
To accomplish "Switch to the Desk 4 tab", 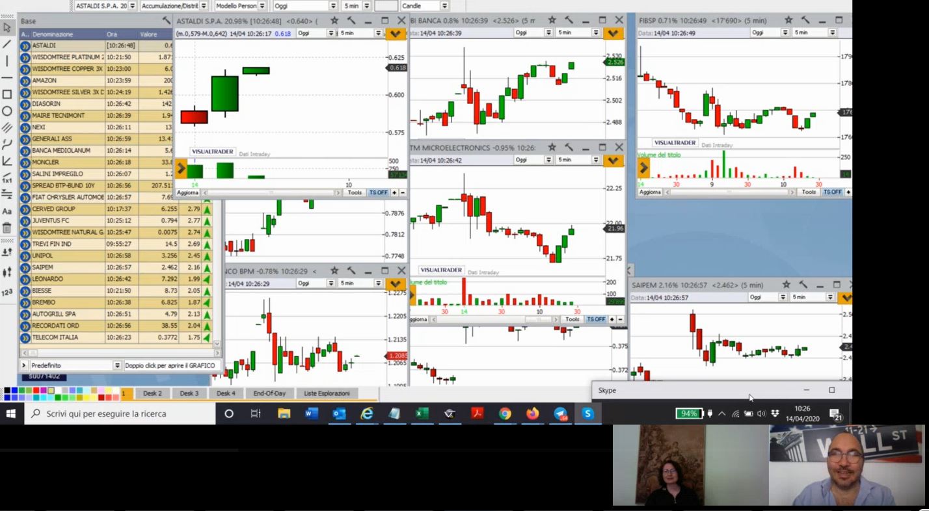I will 226,393.
